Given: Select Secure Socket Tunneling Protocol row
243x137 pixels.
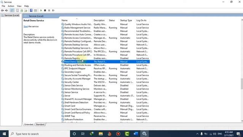Looking at the screenshot, I should click(x=106, y=75).
